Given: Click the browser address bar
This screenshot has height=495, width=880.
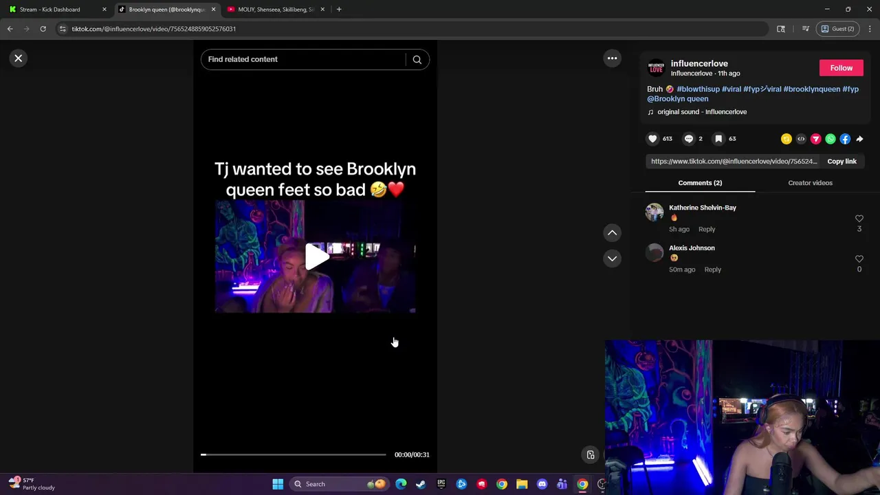Looking at the screenshot, I should click(412, 29).
